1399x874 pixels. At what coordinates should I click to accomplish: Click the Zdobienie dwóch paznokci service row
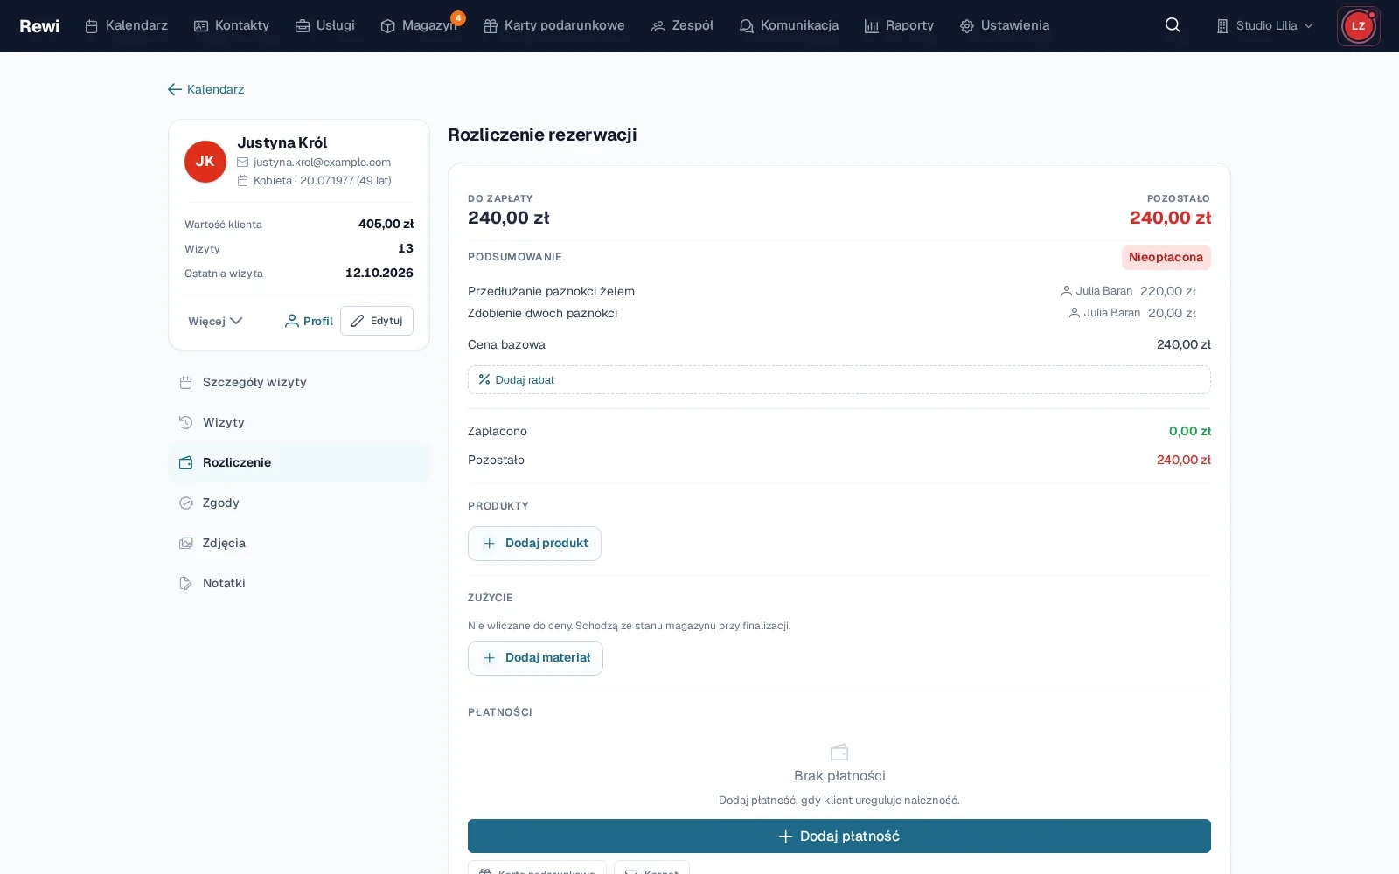coord(839,313)
